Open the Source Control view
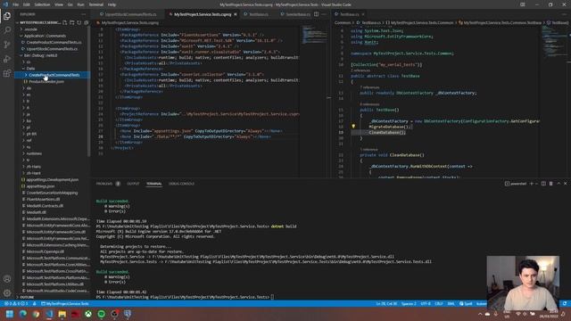This screenshot has width=571, height=321. pyautogui.click(x=7, y=45)
